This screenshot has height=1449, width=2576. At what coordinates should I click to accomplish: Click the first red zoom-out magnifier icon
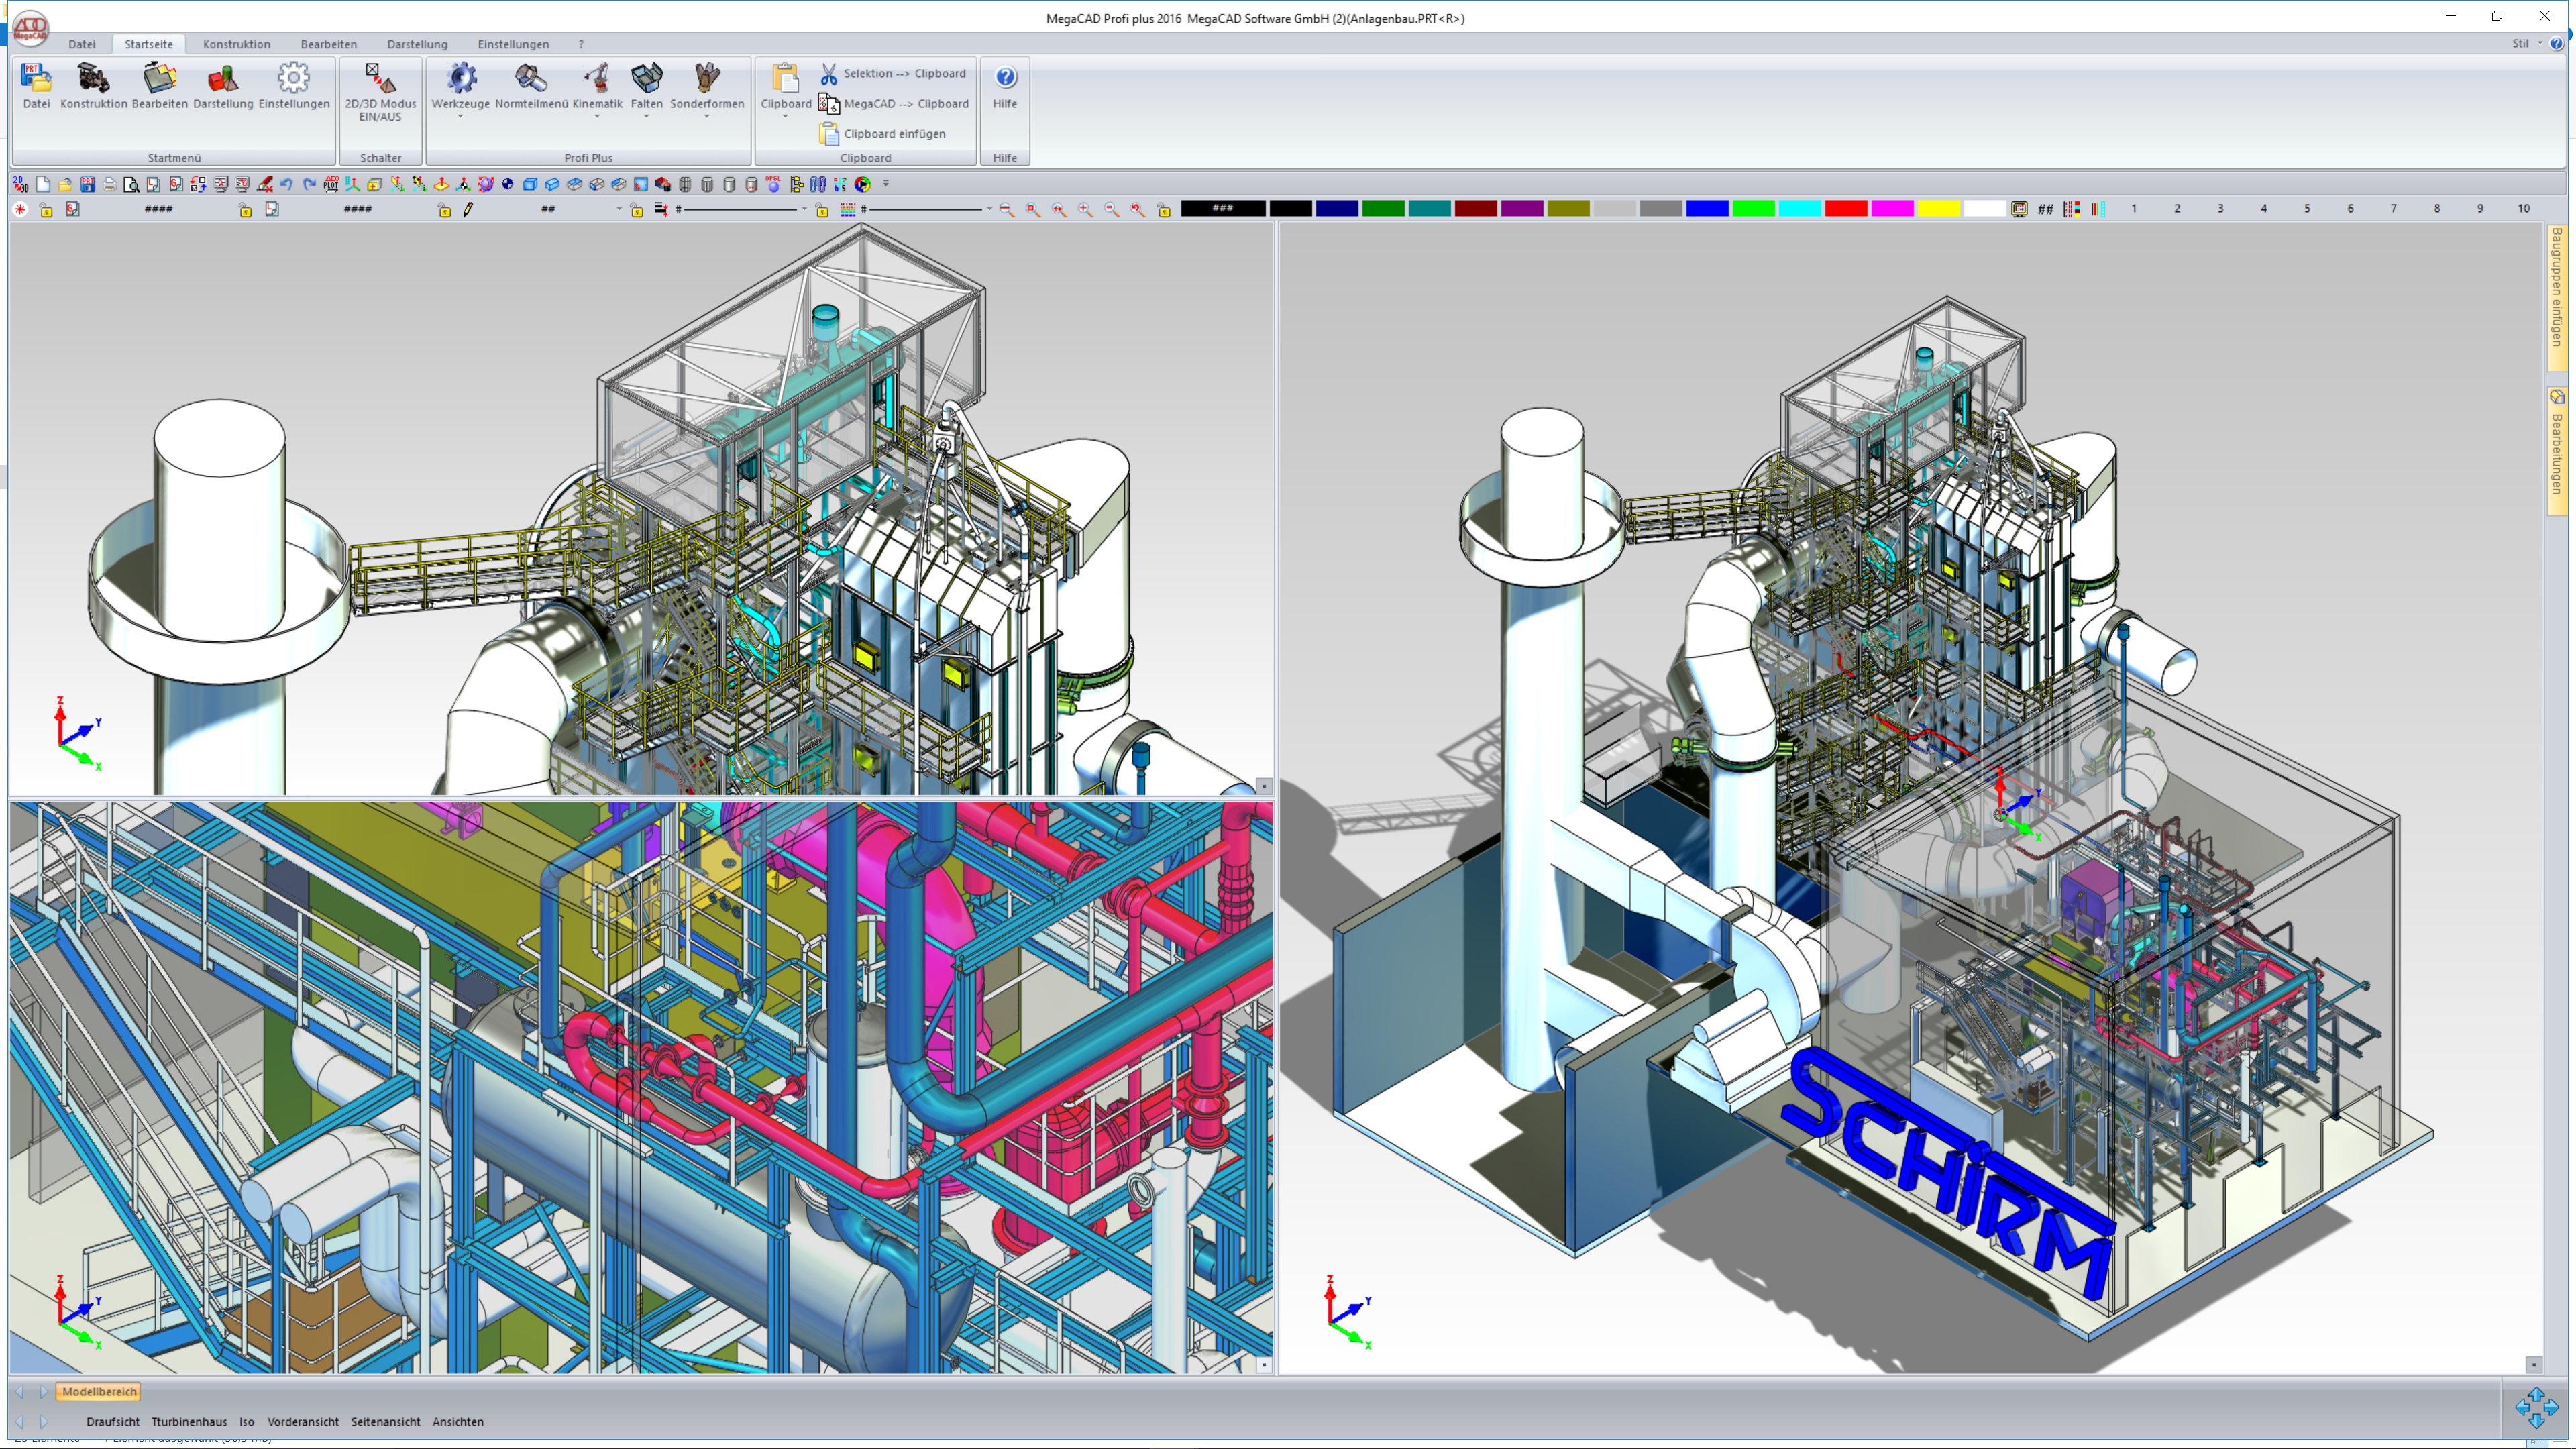[1007, 209]
